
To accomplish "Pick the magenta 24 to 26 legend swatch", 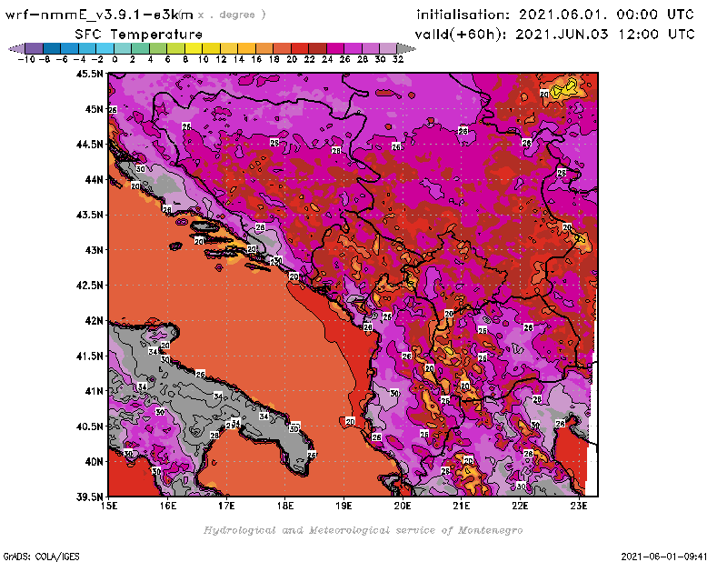I will pyautogui.click(x=335, y=48).
